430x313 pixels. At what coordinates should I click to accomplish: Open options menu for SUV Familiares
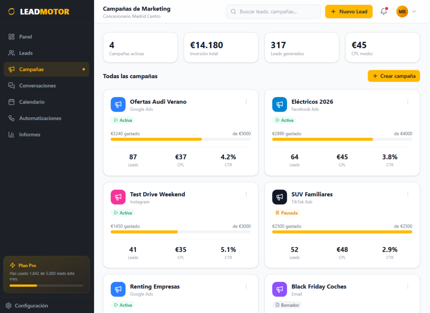[408, 194]
